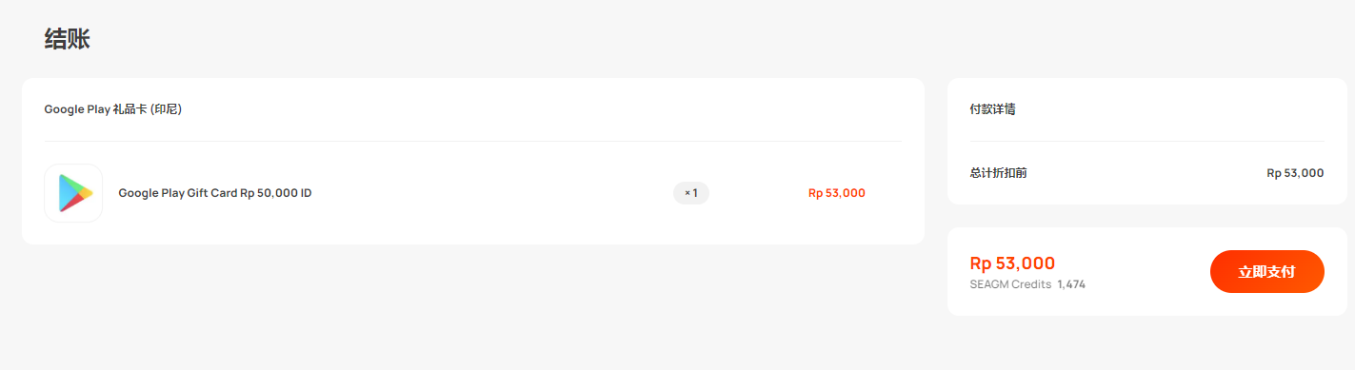Click the 1,474 credits value

click(1071, 284)
